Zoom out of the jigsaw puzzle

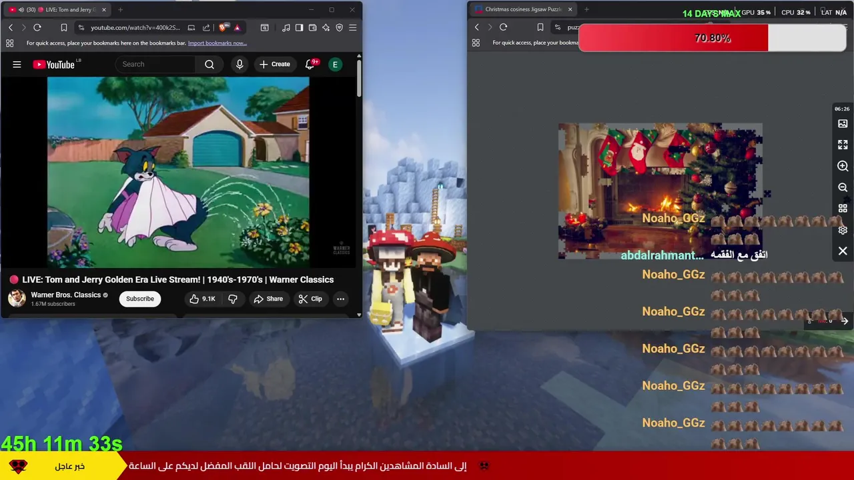point(843,187)
